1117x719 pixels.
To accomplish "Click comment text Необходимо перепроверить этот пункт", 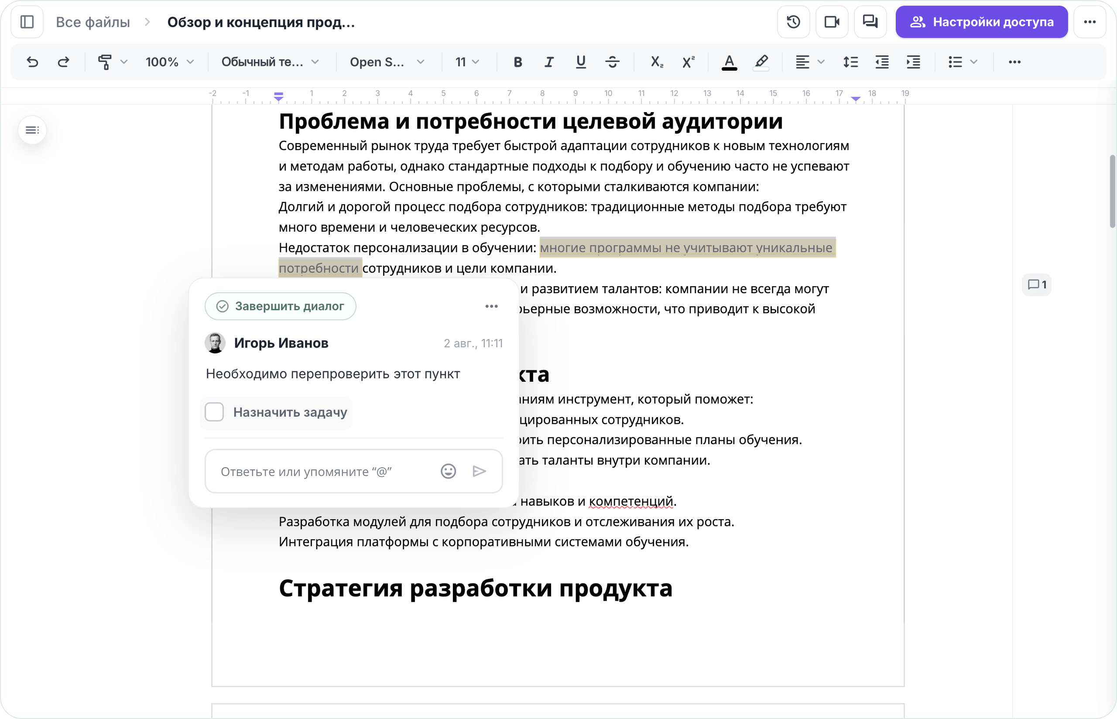I will tap(333, 373).
